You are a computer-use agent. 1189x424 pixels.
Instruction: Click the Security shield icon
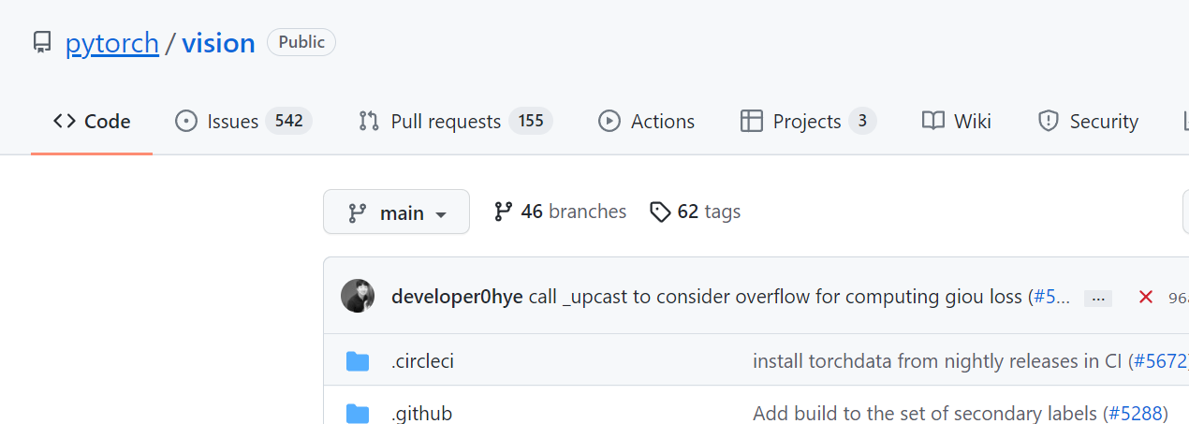(1048, 121)
